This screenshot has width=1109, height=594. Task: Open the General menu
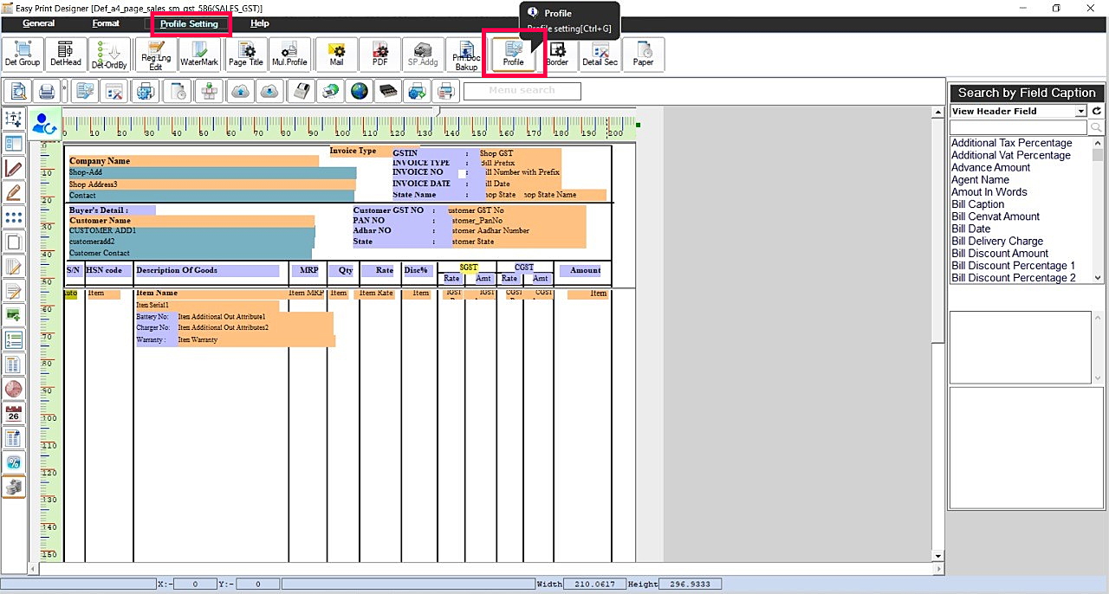pos(39,23)
